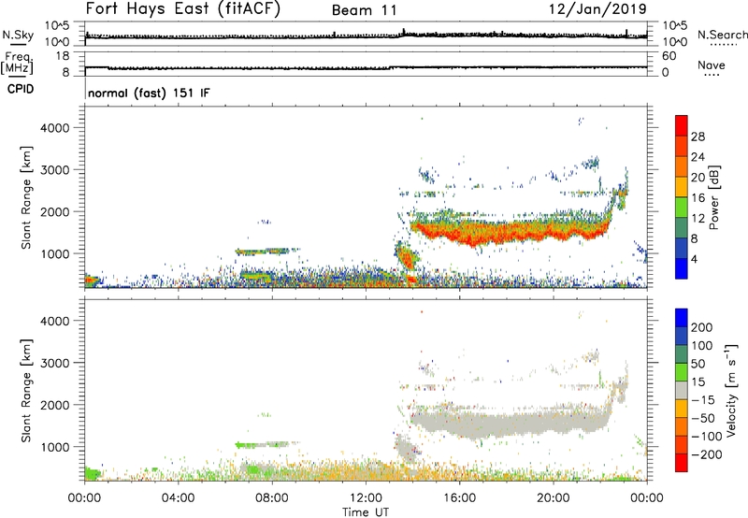Image resolution: width=748 pixels, height=518 pixels.
Task: Pick the bottom blue segment of the power color bar
Action: click(x=682, y=268)
